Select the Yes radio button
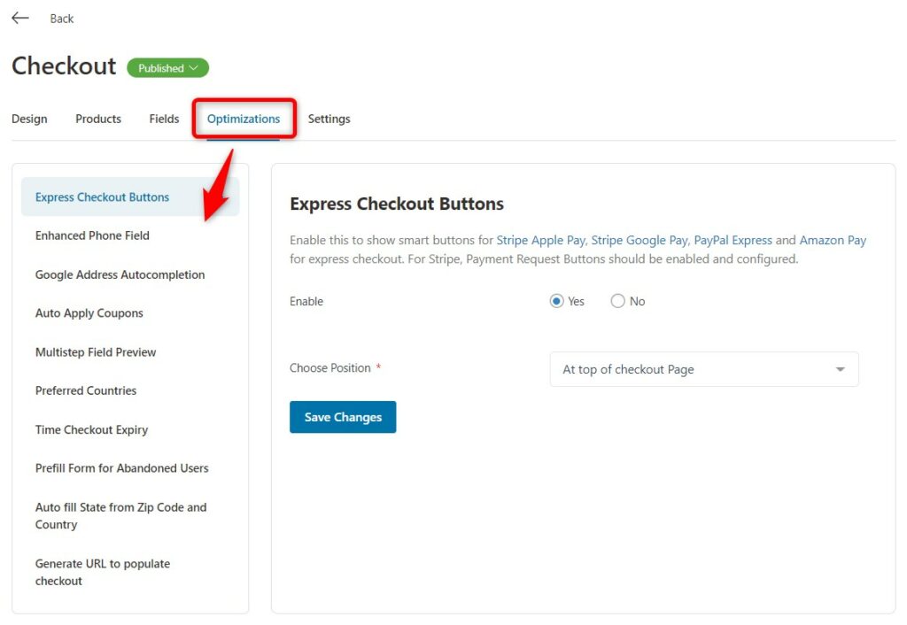This screenshot has width=907, height=625. 556,301
